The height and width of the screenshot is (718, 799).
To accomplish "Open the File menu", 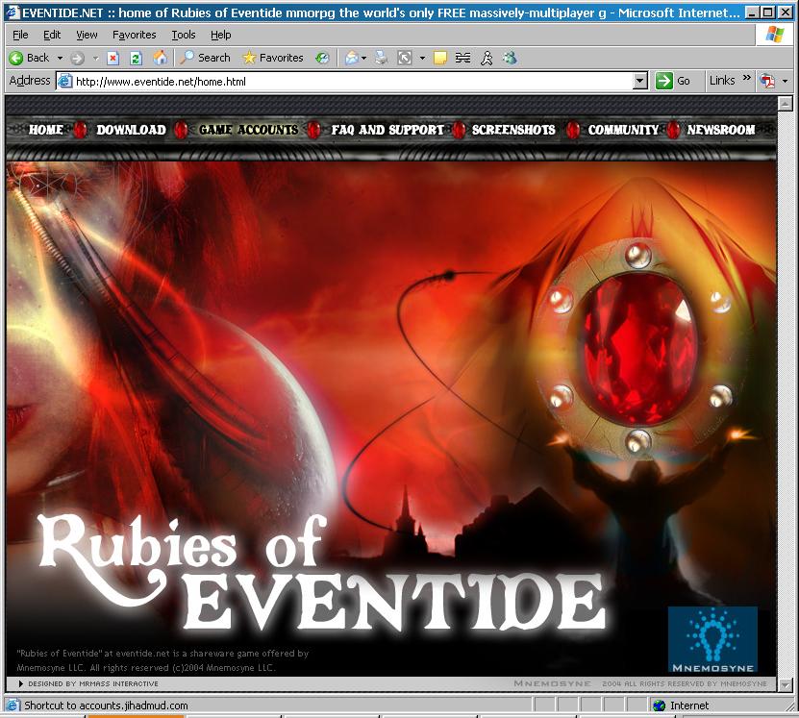I will coord(20,35).
